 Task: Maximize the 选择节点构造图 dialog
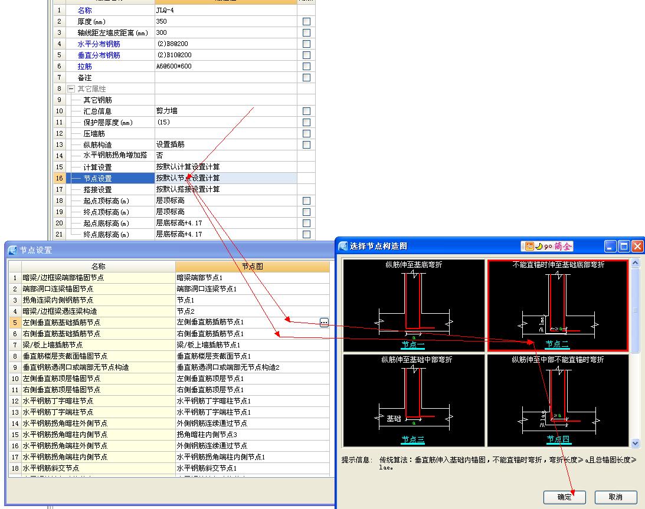coord(624,247)
